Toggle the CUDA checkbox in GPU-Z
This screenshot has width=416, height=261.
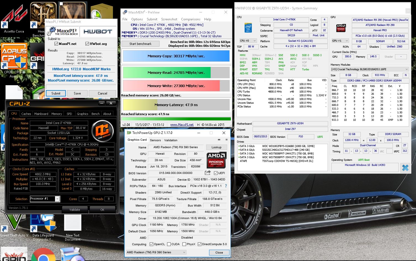pyautogui.click(x=169, y=244)
